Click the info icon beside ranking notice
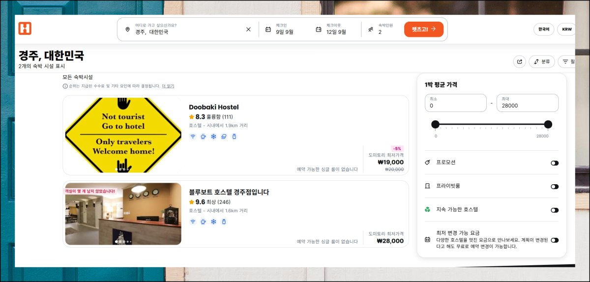This screenshot has height=282, width=590. click(x=65, y=86)
